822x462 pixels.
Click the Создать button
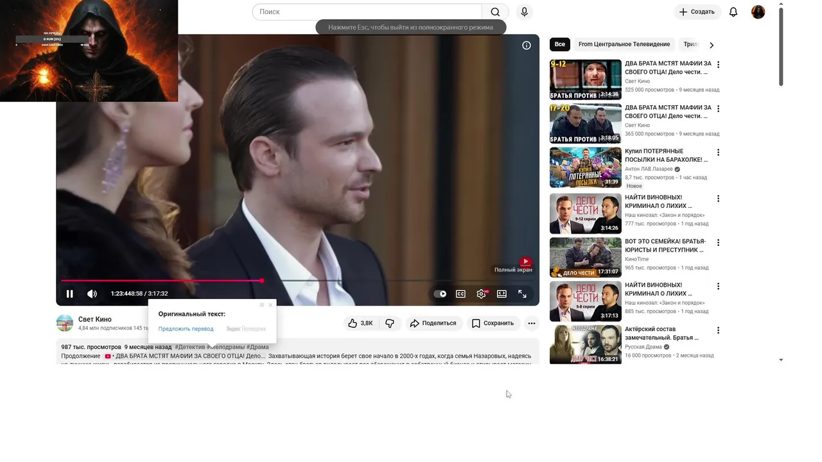coord(697,12)
